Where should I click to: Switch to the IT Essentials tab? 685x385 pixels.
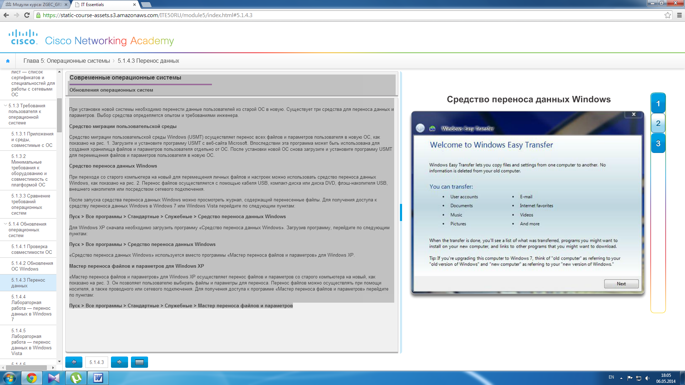pos(103,5)
